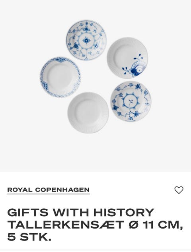
Task: Select the white plate with large blue flower
Action: click(127, 58)
